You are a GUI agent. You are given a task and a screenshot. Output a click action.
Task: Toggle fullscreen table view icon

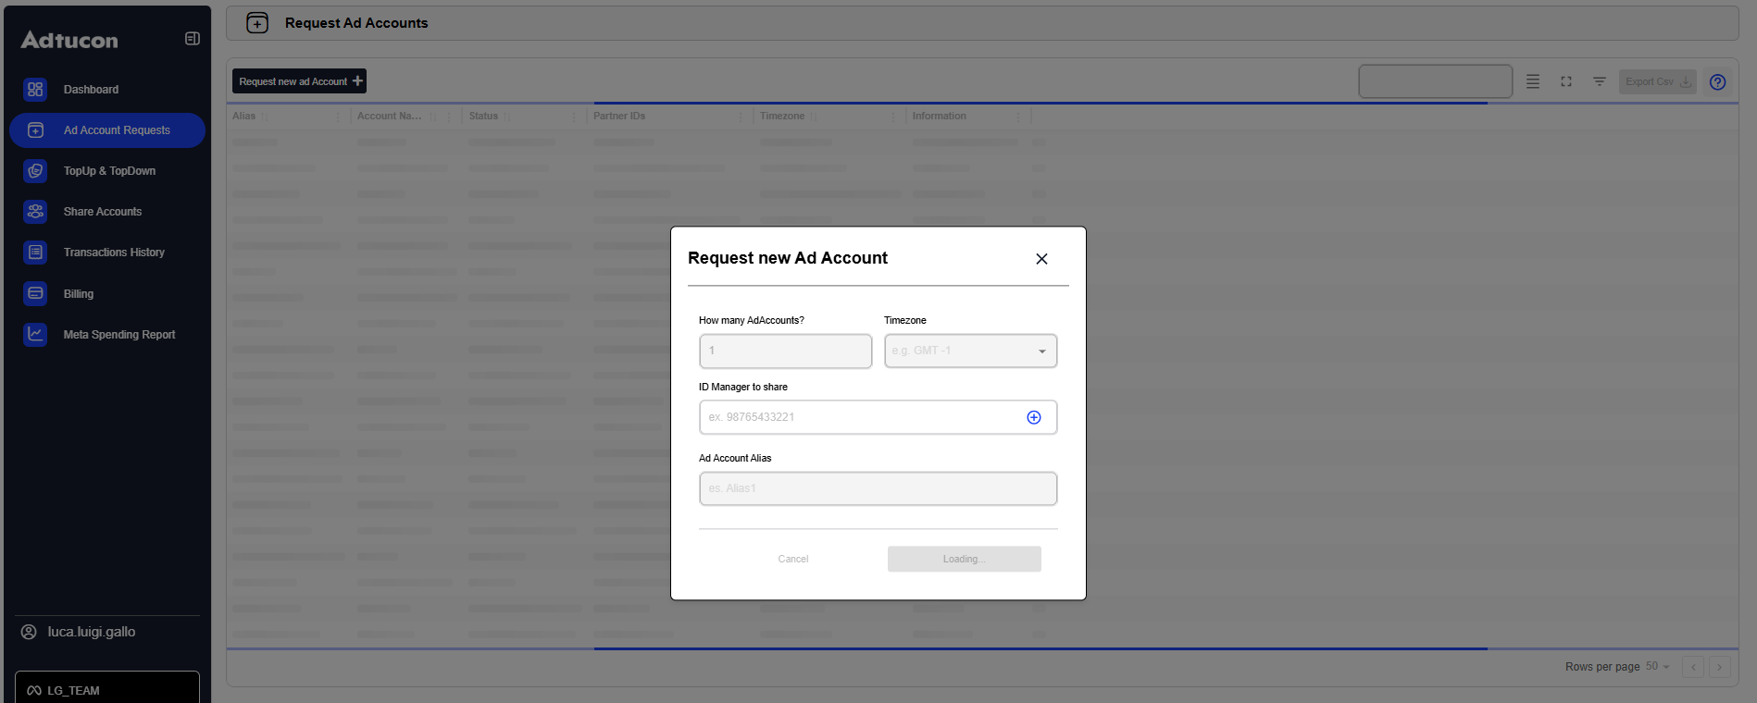1566,82
